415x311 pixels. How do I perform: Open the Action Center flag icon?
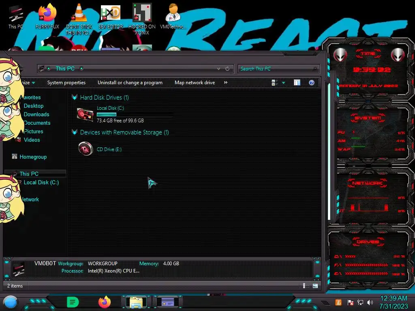click(350, 302)
